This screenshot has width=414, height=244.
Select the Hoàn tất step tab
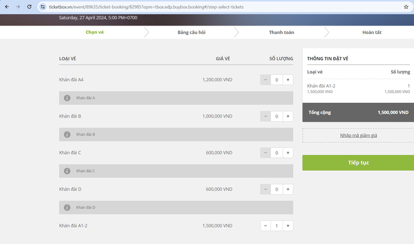[x=372, y=32]
